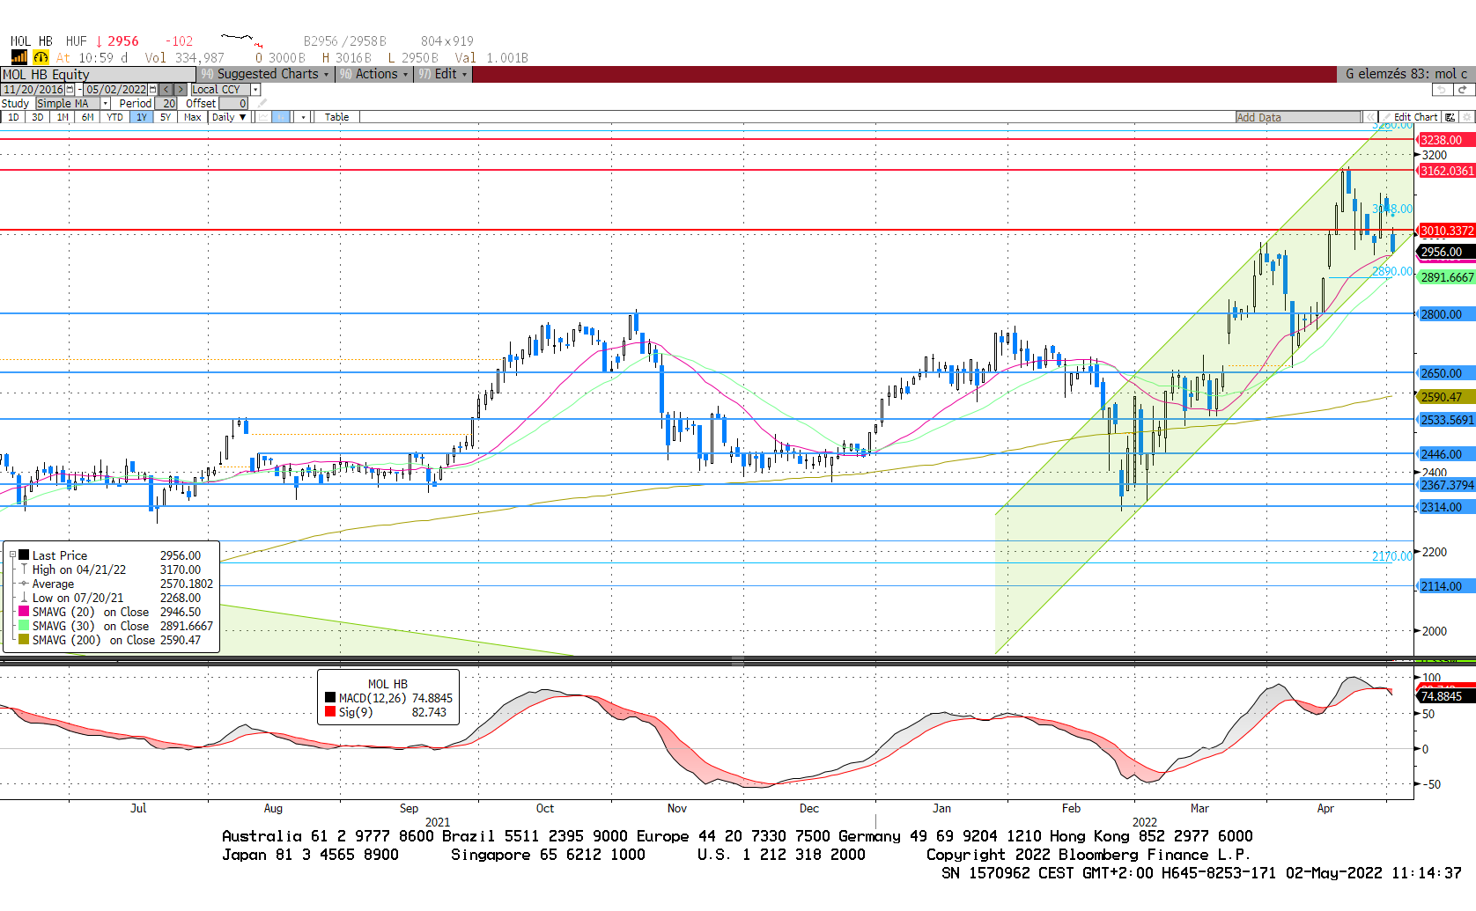The width and height of the screenshot is (1476, 911).
Task: Click the 3010.3372 red price level label
Action: click(1446, 231)
